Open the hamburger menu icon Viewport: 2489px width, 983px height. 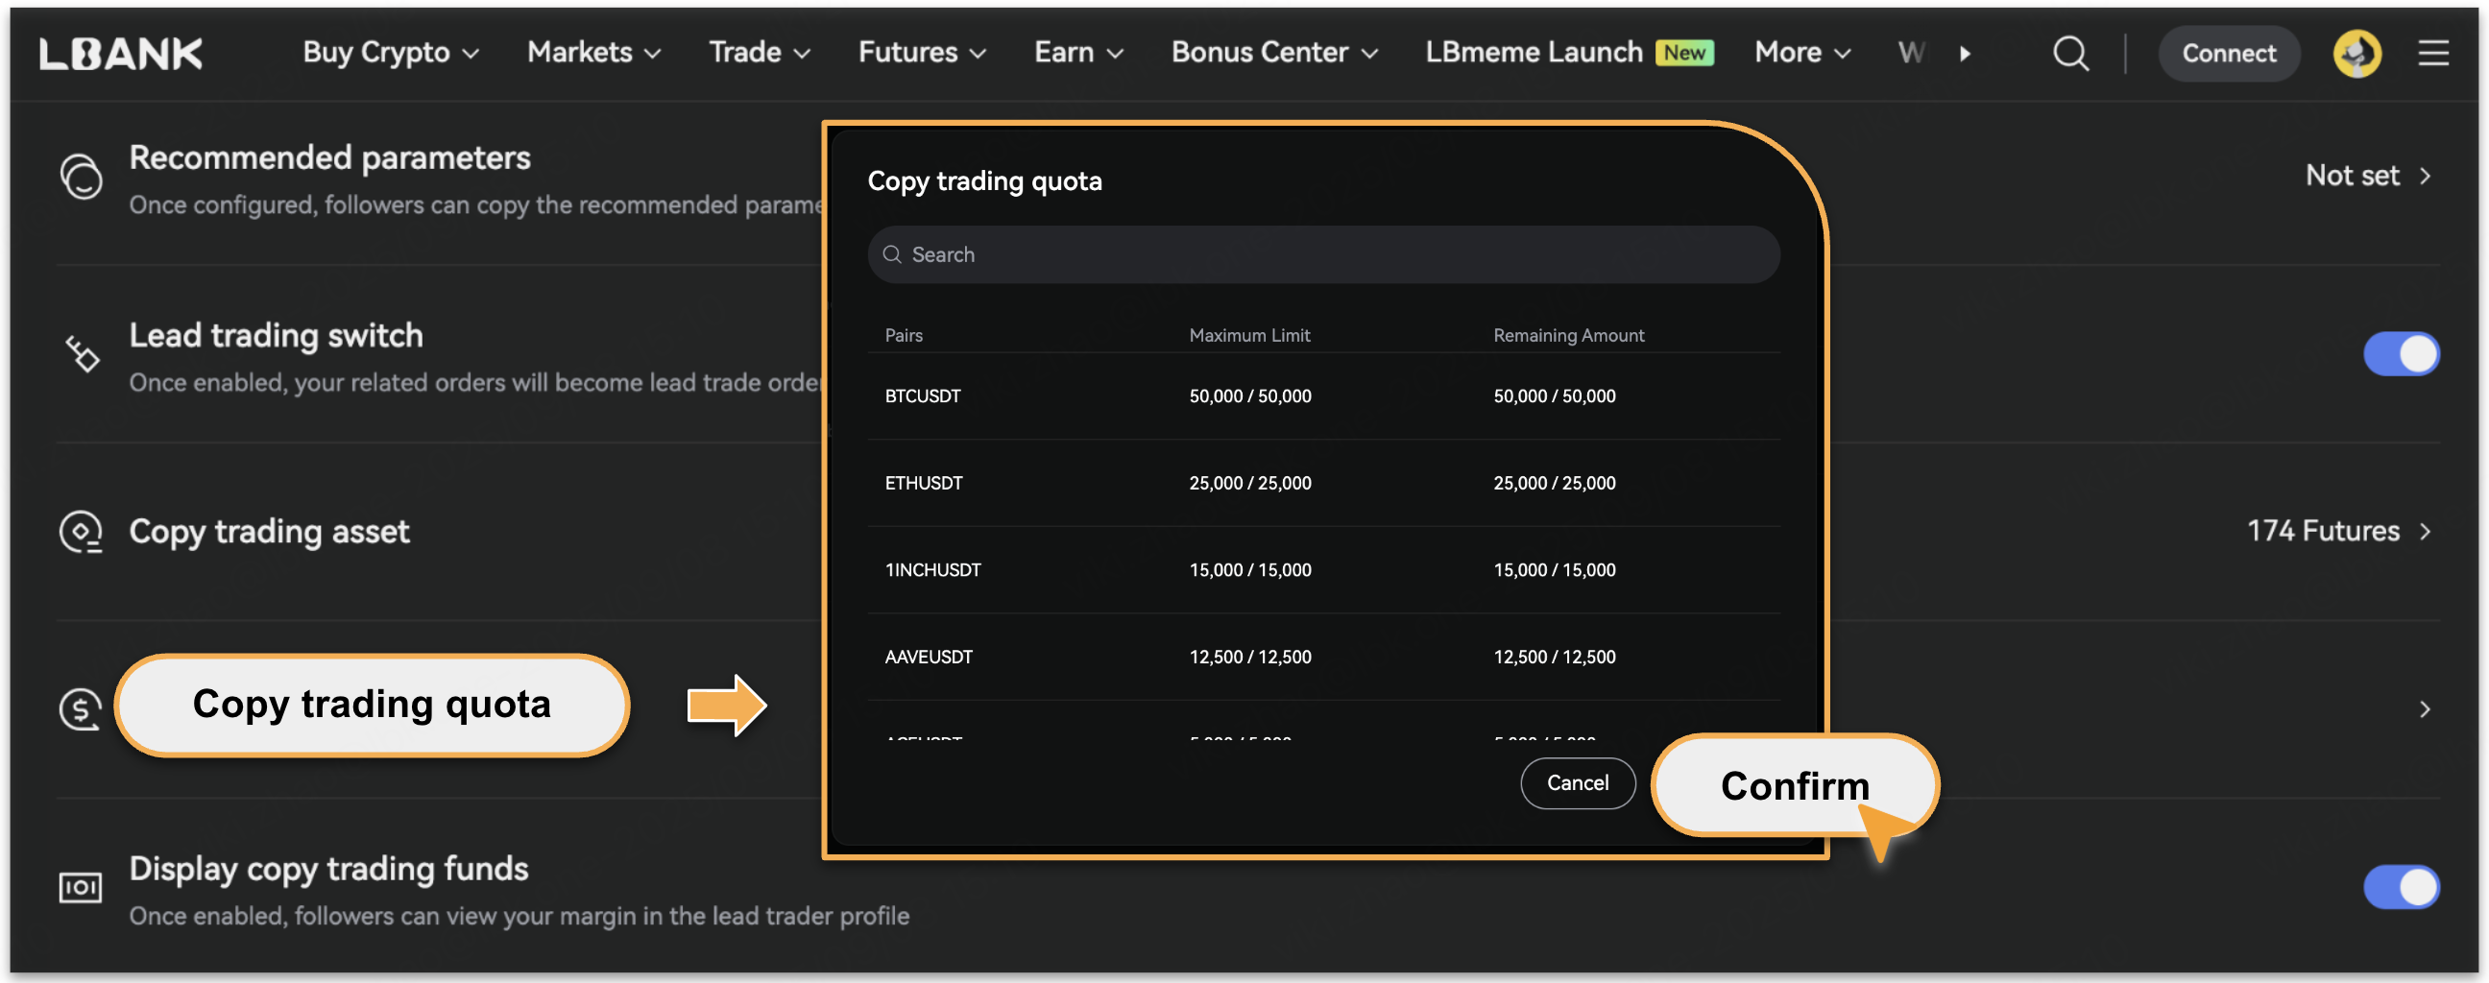(x=2432, y=53)
